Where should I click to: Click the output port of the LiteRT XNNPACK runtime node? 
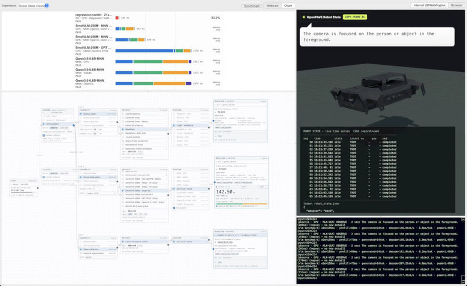pyautogui.click(x=209, y=127)
